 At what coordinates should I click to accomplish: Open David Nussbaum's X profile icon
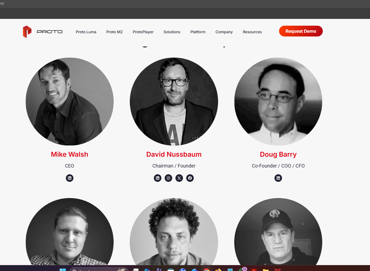point(179,178)
